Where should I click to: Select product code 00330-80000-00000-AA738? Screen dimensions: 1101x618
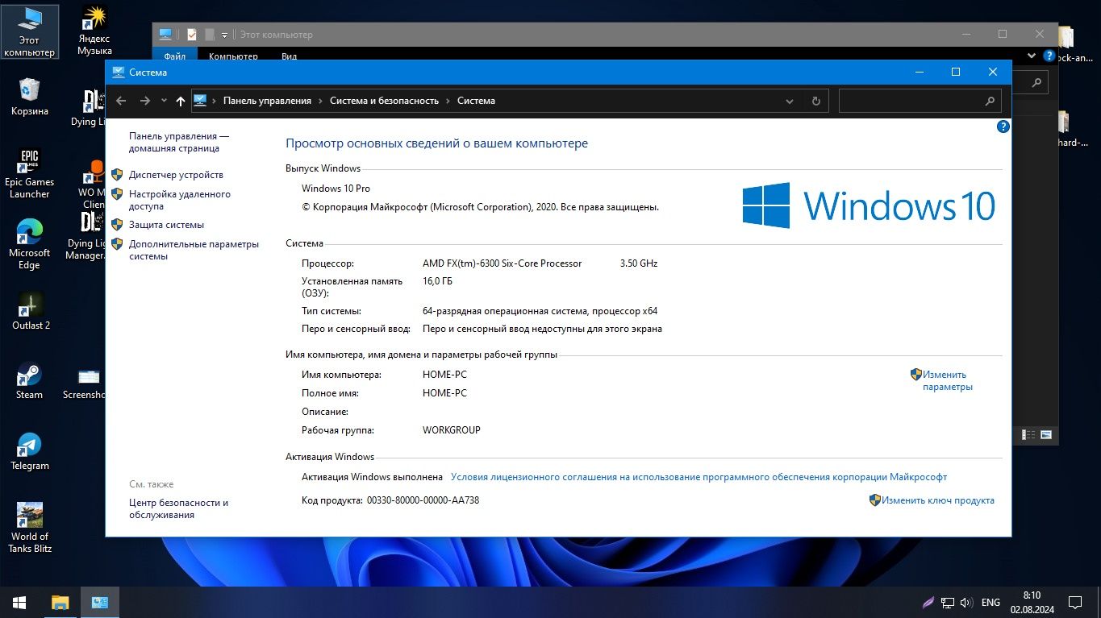tap(423, 500)
